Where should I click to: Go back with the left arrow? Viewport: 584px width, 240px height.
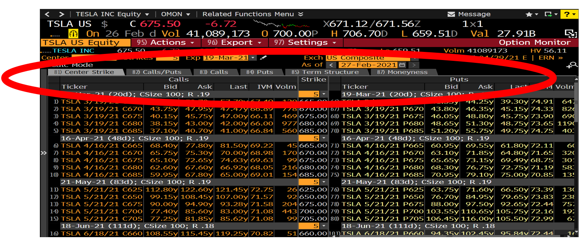[48, 14]
